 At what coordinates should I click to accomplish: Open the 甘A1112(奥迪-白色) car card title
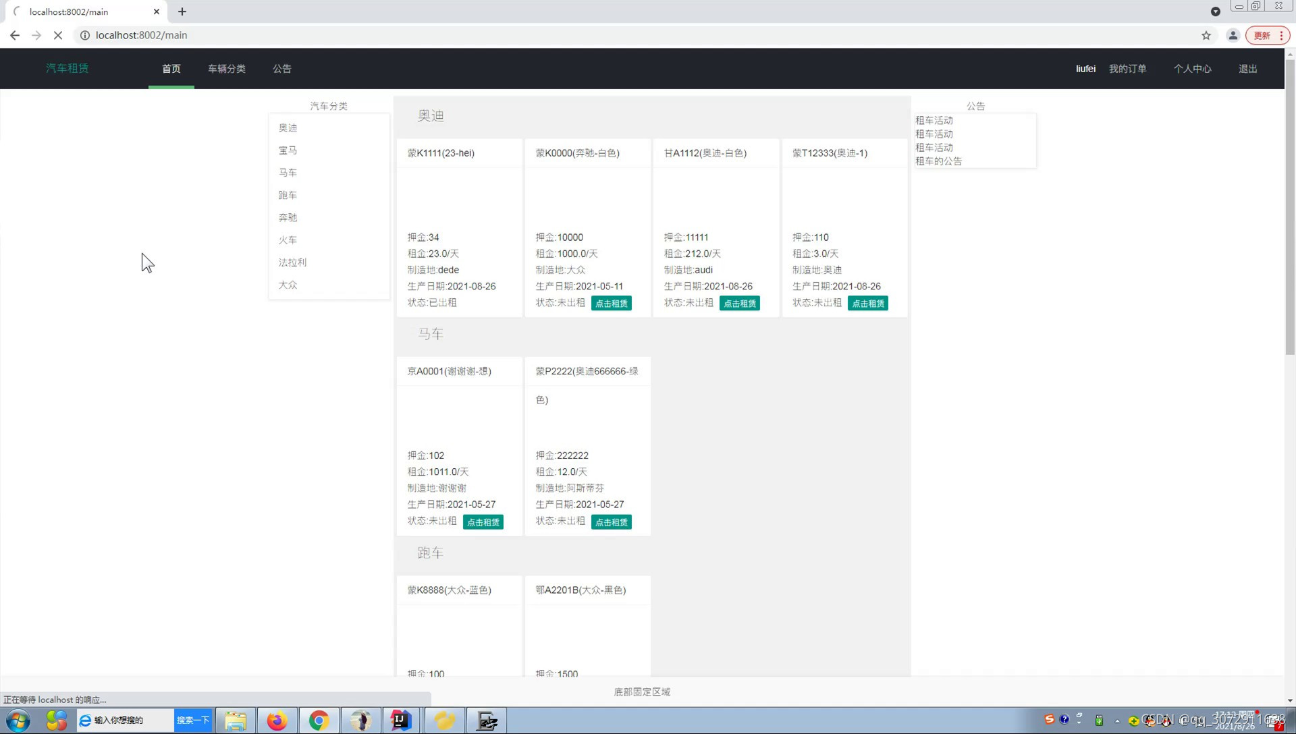(x=705, y=153)
